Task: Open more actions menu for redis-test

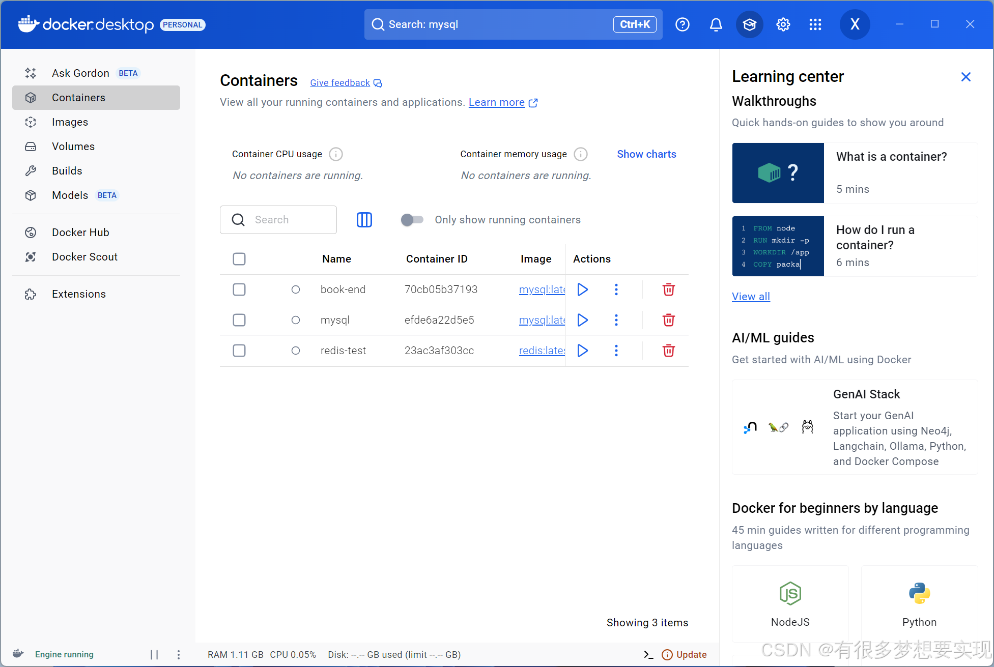Action: coord(616,351)
